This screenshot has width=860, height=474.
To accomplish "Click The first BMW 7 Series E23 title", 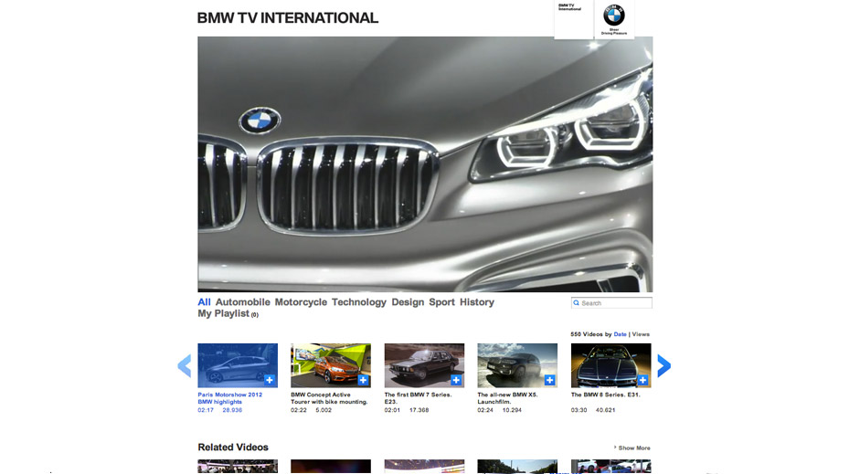I will (x=418, y=398).
